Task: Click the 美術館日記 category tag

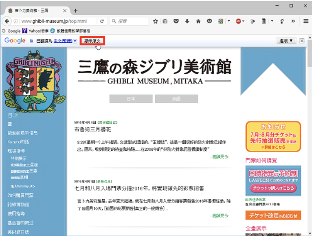Action: pos(108,123)
